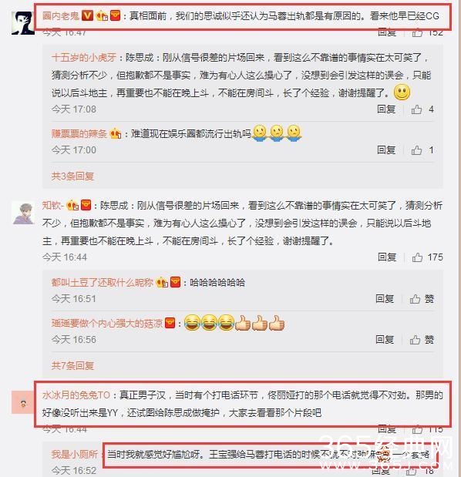Visit 我是小厕所 profile link
This screenshot has width=461, height=477.
74,454
